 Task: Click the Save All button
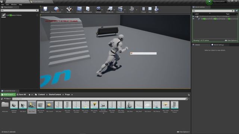[x=21, y=95]
